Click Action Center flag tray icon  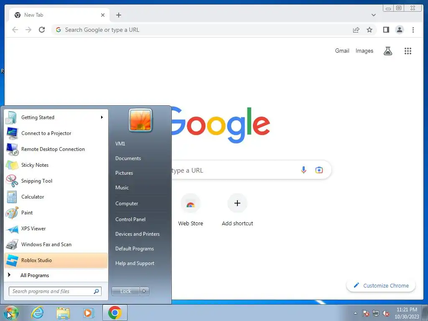click(366, 313)
